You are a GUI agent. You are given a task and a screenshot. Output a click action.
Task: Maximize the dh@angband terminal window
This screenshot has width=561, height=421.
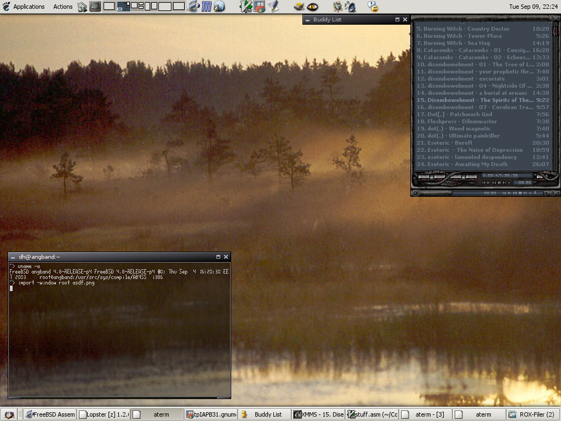click(x=218, y=257)
